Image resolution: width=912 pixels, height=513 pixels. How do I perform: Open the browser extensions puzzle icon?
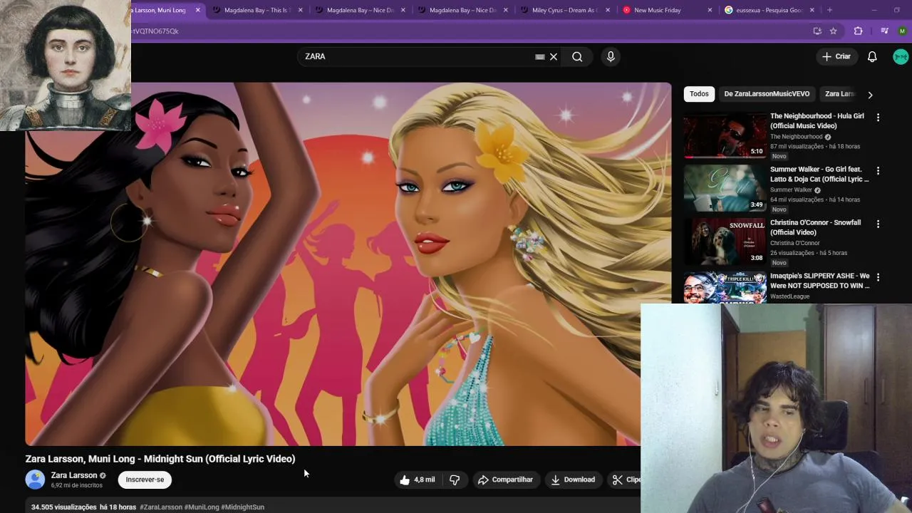858,31
